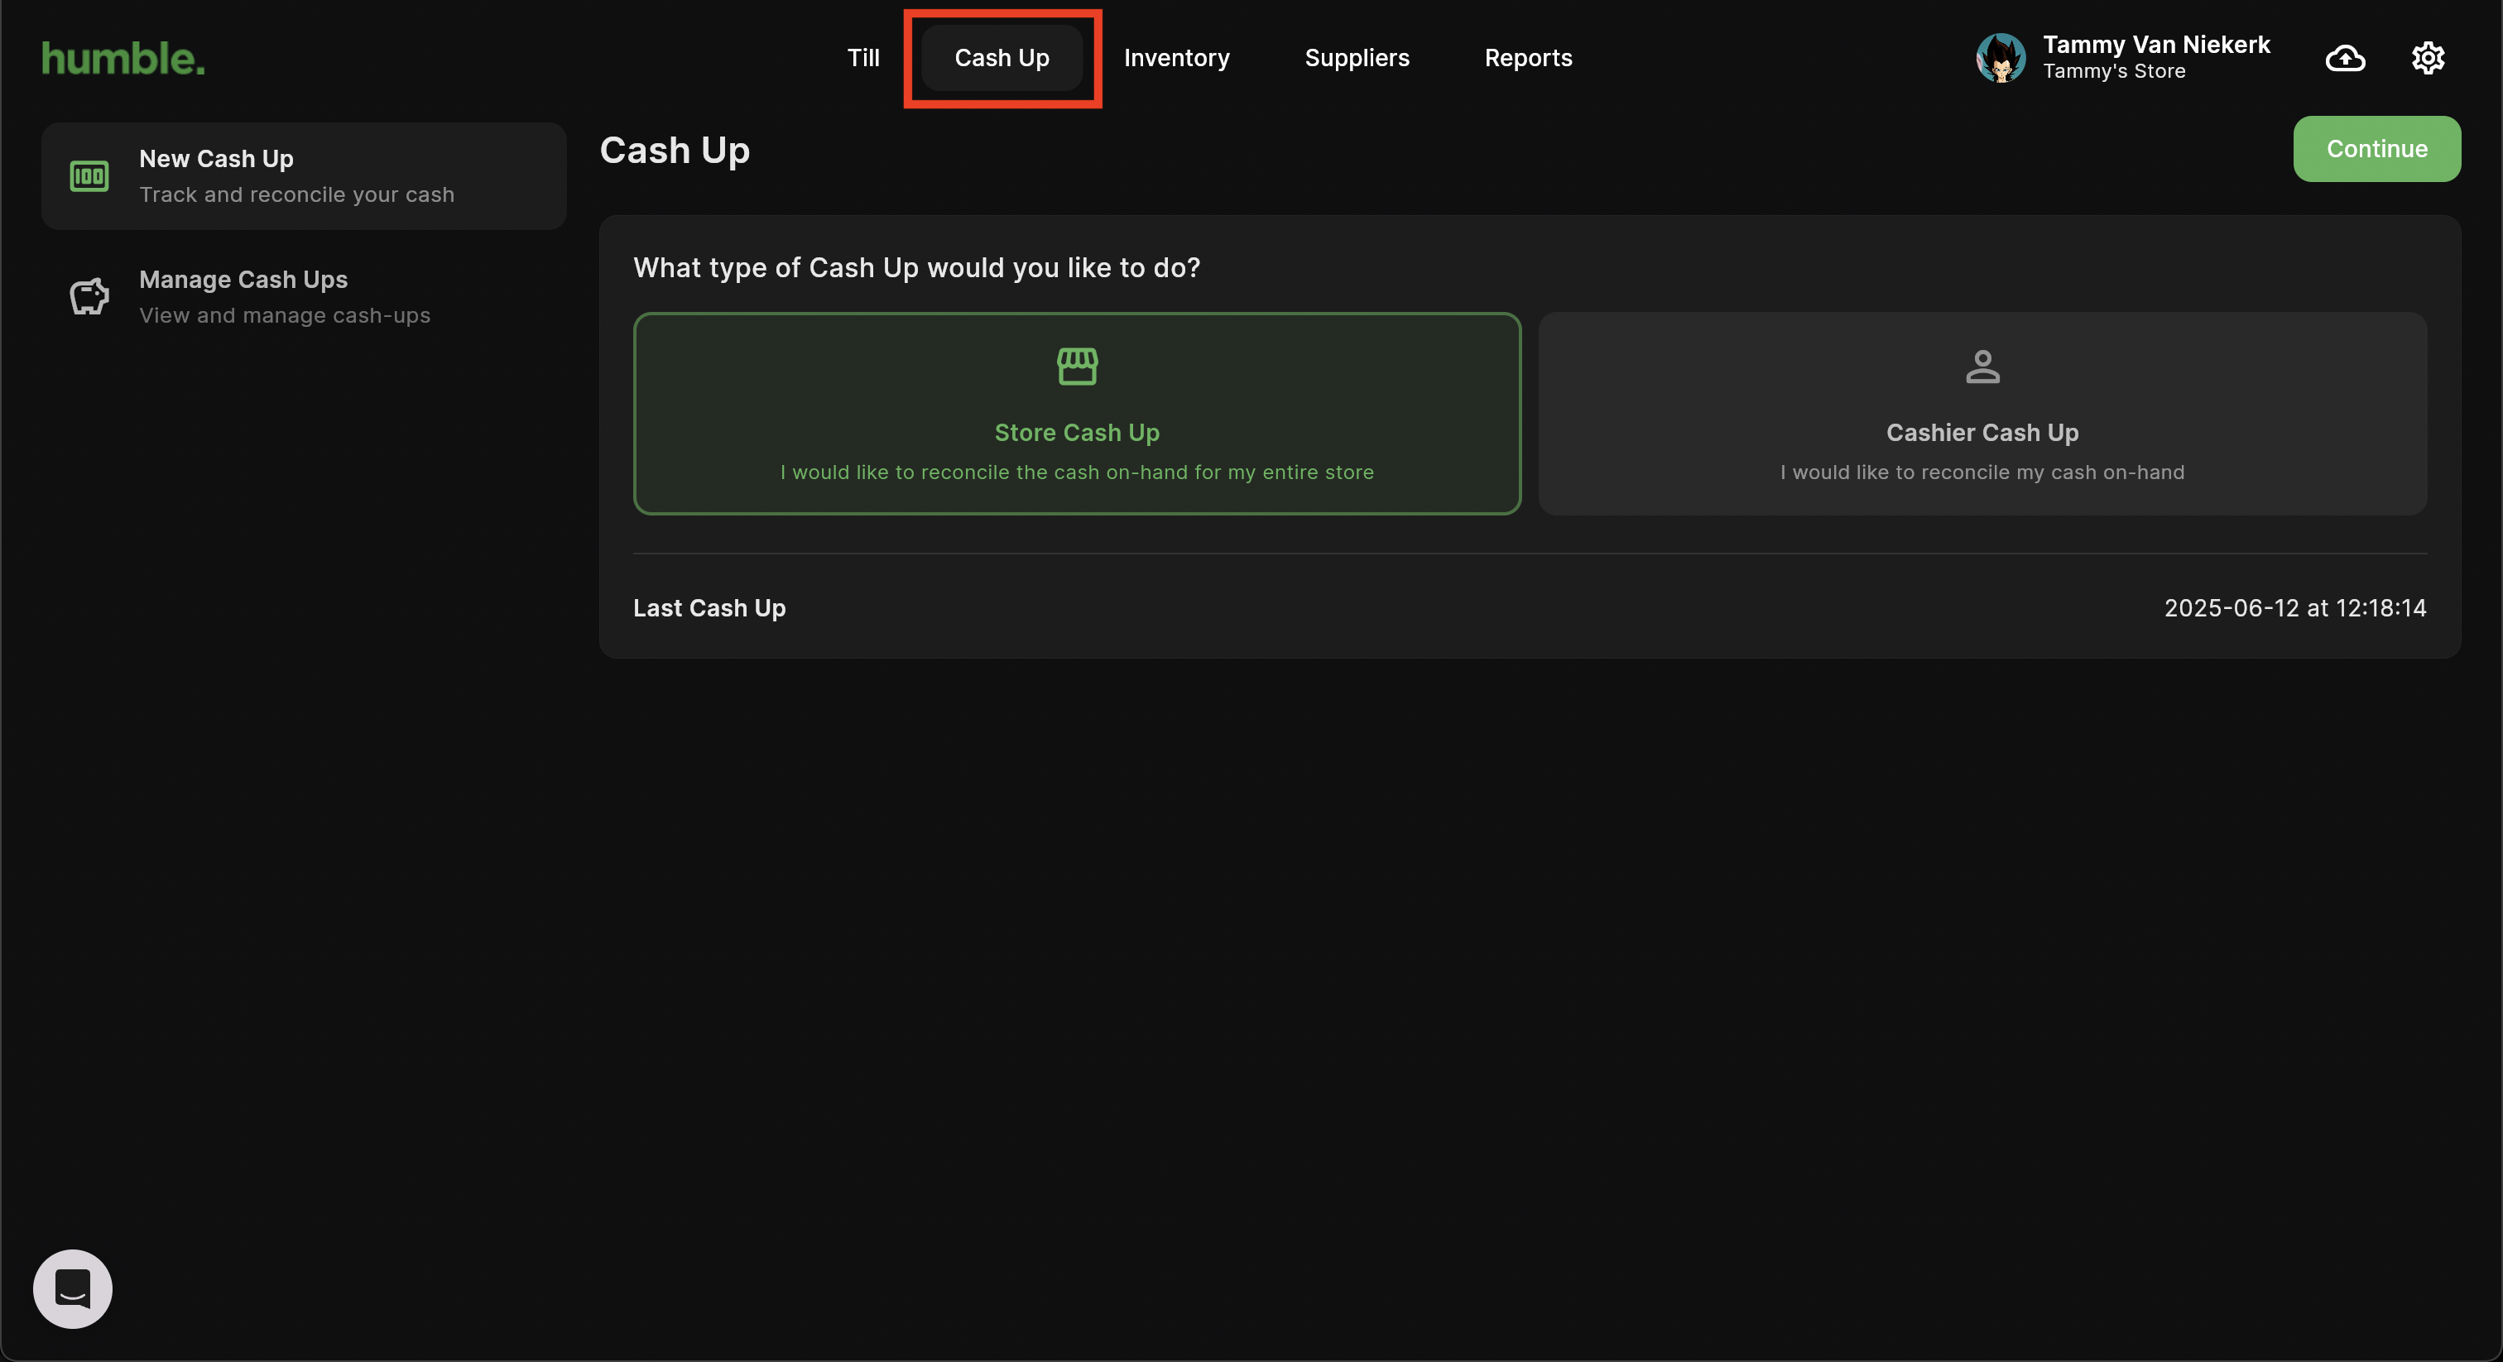Viewport: 2503px width, 1362px height.
Task: Click the storefront icon in Store Cash Up
Action: [x=1077, y=367]
